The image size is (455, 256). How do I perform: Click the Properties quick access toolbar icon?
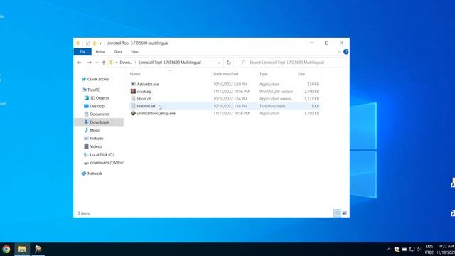[88, 43]
